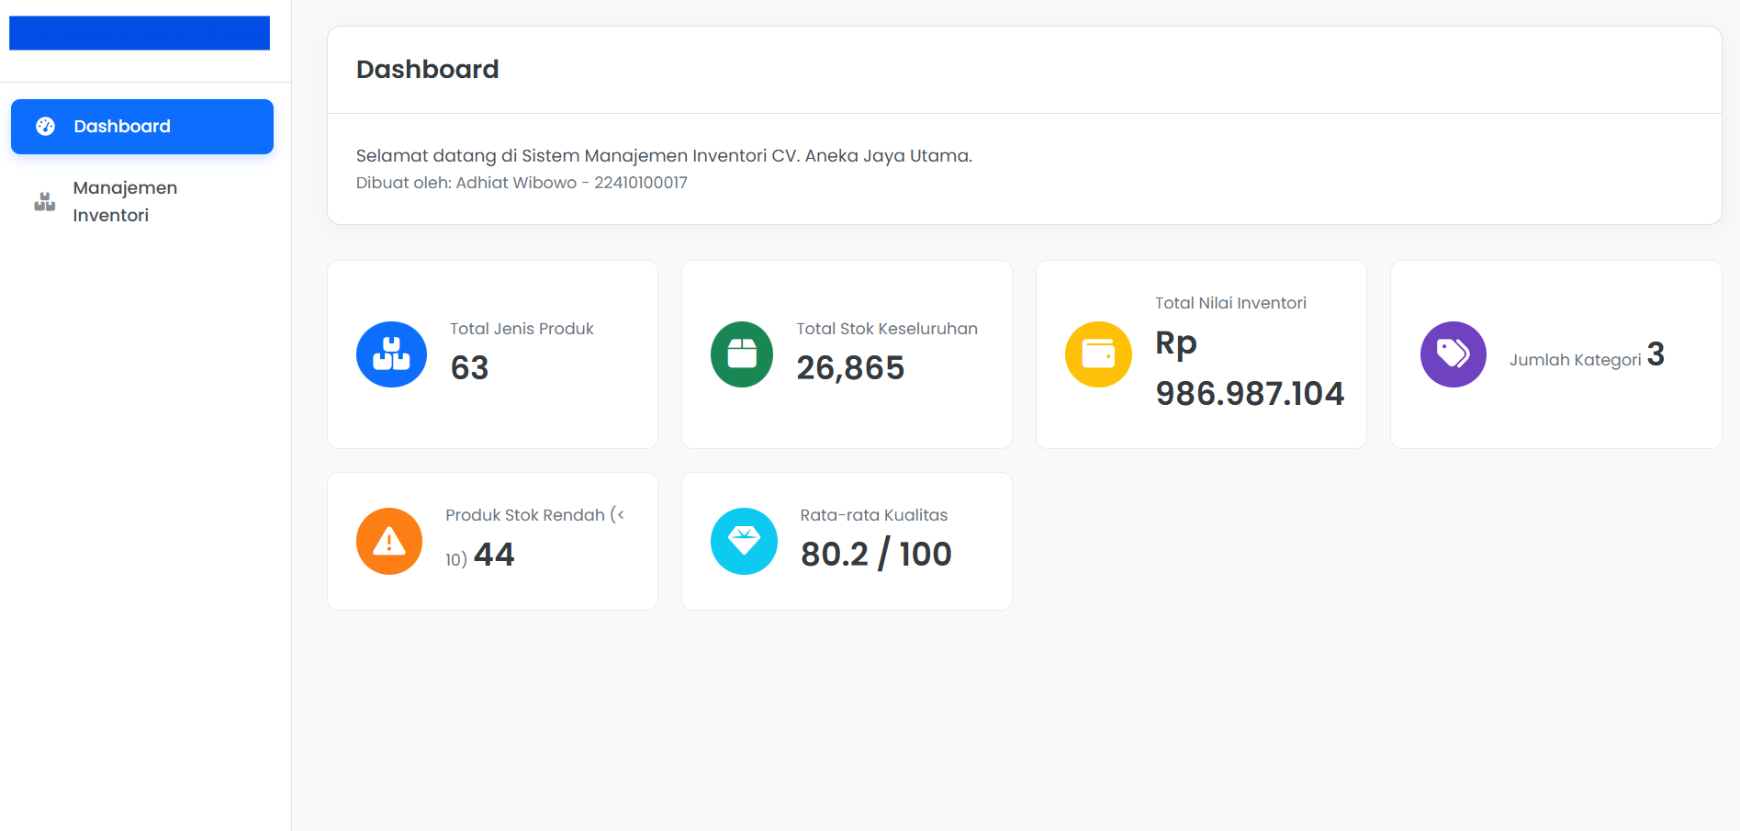Select the blue Total Jenis Produk package icon
The image size is (1740, 831).
(x=391, y=354)
